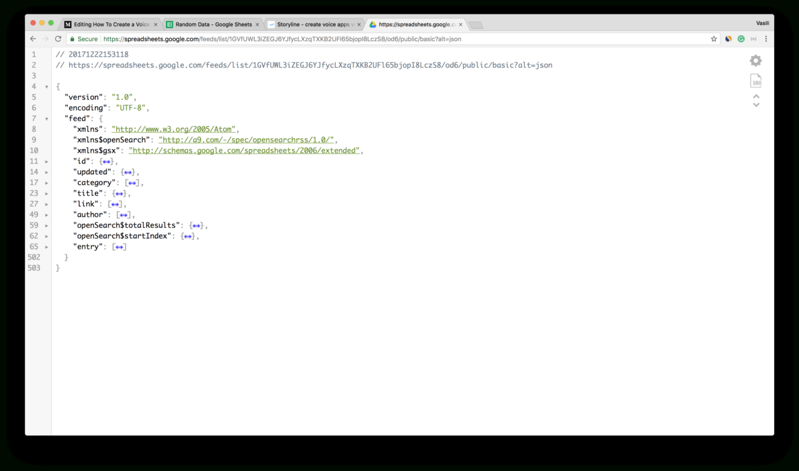Open the SimilarWeb extension
This screenshot has width=799, height=471.
pos(728,39)
